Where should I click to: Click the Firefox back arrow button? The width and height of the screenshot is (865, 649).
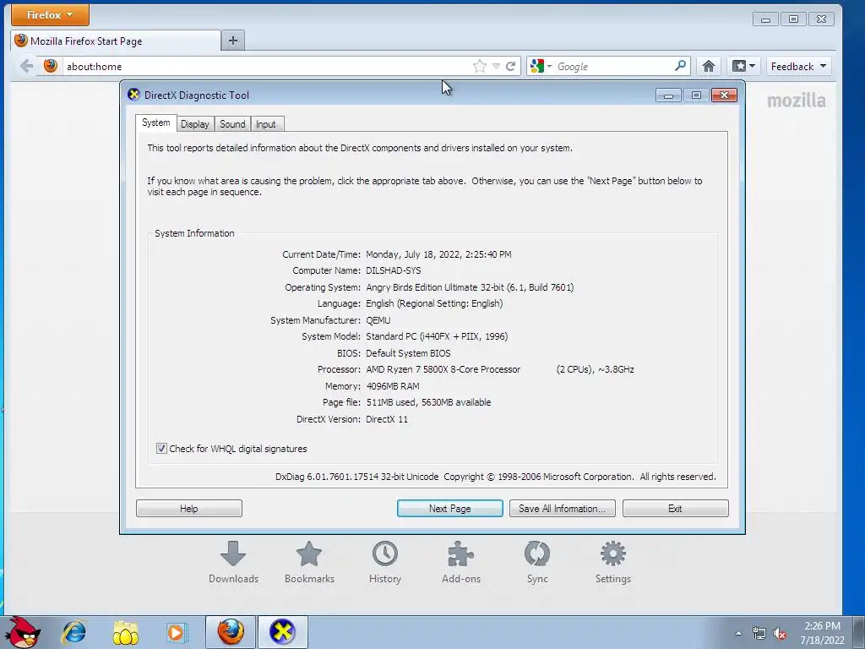26,66
